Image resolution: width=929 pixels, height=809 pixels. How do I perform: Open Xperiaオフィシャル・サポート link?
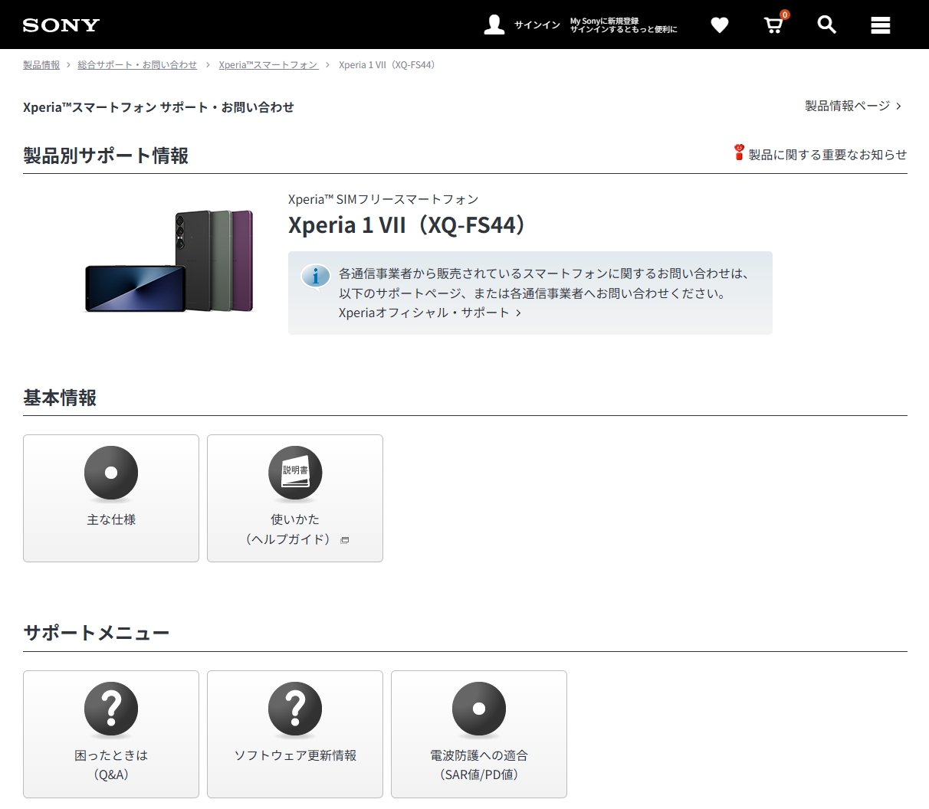(x=430, y=313)
